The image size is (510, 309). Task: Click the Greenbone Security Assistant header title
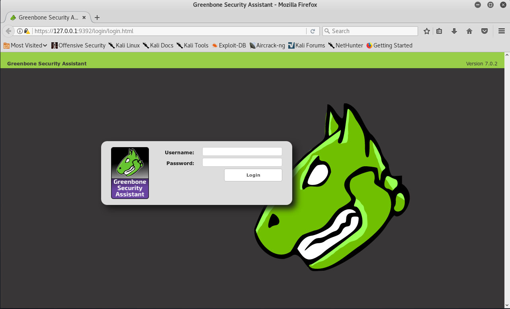click(47, 64)
